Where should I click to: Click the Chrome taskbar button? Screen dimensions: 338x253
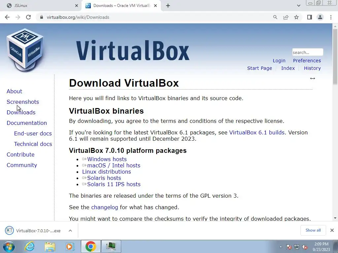[x=90, y=246]
